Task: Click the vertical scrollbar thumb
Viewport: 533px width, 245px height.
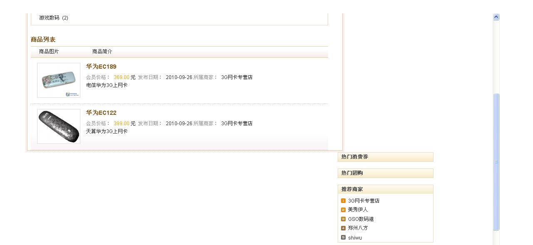Action: click(x=496, y=162)
